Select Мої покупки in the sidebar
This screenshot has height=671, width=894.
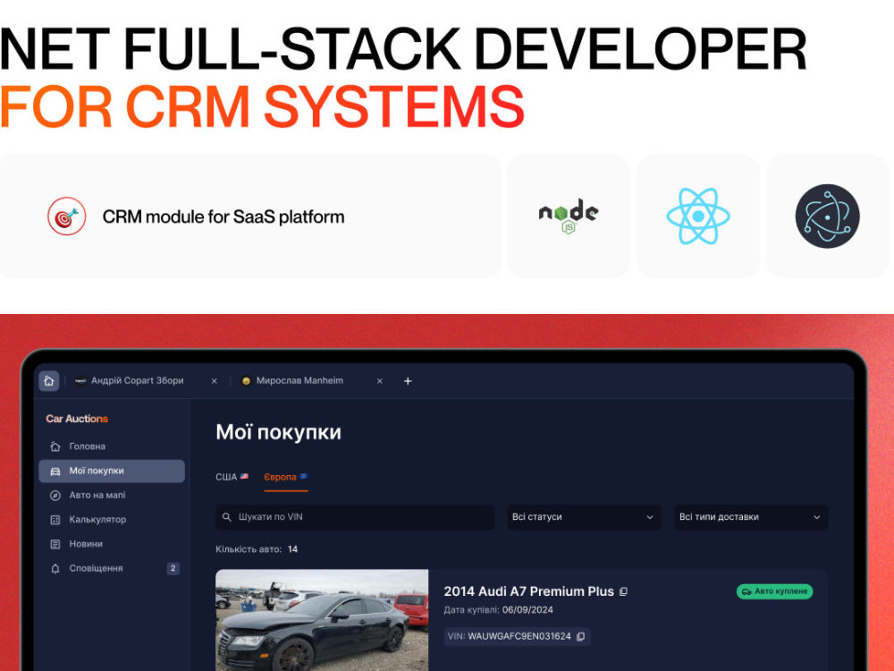(x=112, y=471)
